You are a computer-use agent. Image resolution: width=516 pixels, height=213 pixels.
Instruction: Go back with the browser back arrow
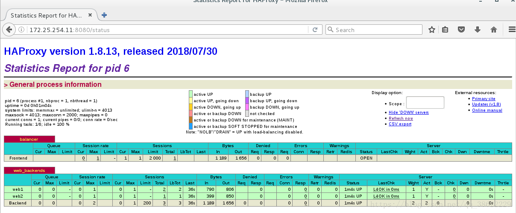click(x=9, y=30)
